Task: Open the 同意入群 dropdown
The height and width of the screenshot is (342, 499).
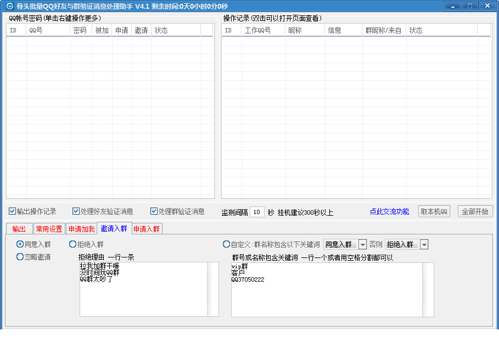Action: coord(362,244)
